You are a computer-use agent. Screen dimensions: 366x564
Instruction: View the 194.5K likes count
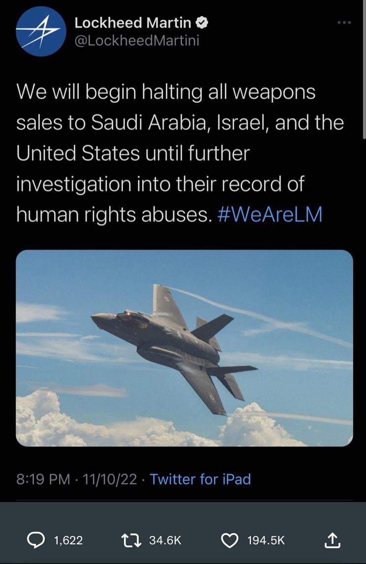pos(266,540)
